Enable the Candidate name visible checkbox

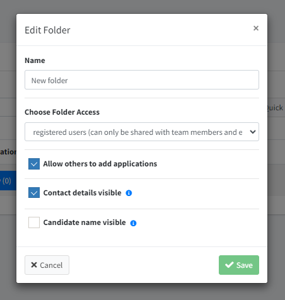point(34,222)
